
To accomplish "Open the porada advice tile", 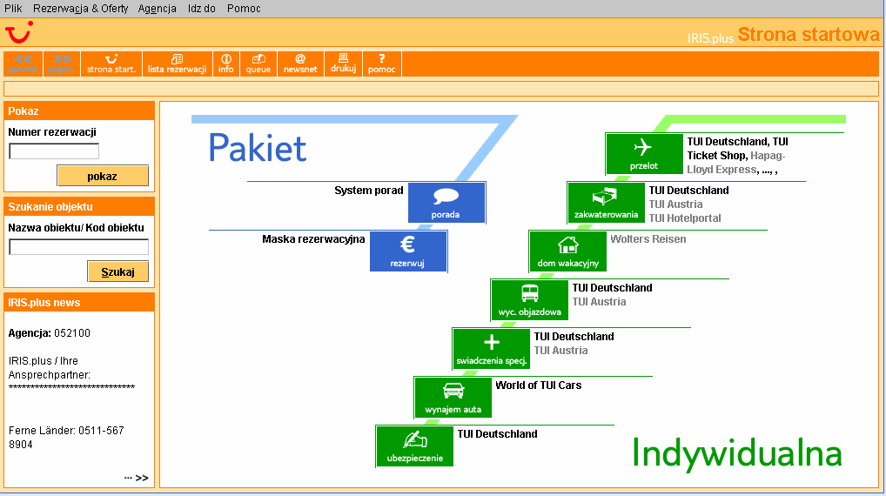I will click(x=446, y=203).
